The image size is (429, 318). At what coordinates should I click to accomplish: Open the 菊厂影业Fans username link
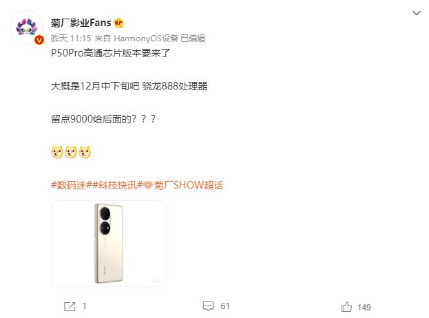pos(81,23)
